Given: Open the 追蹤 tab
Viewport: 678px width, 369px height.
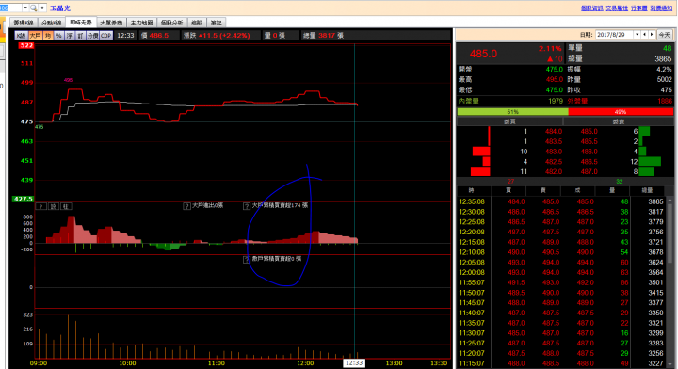Looking at the screenshot, I should (197, 23).
